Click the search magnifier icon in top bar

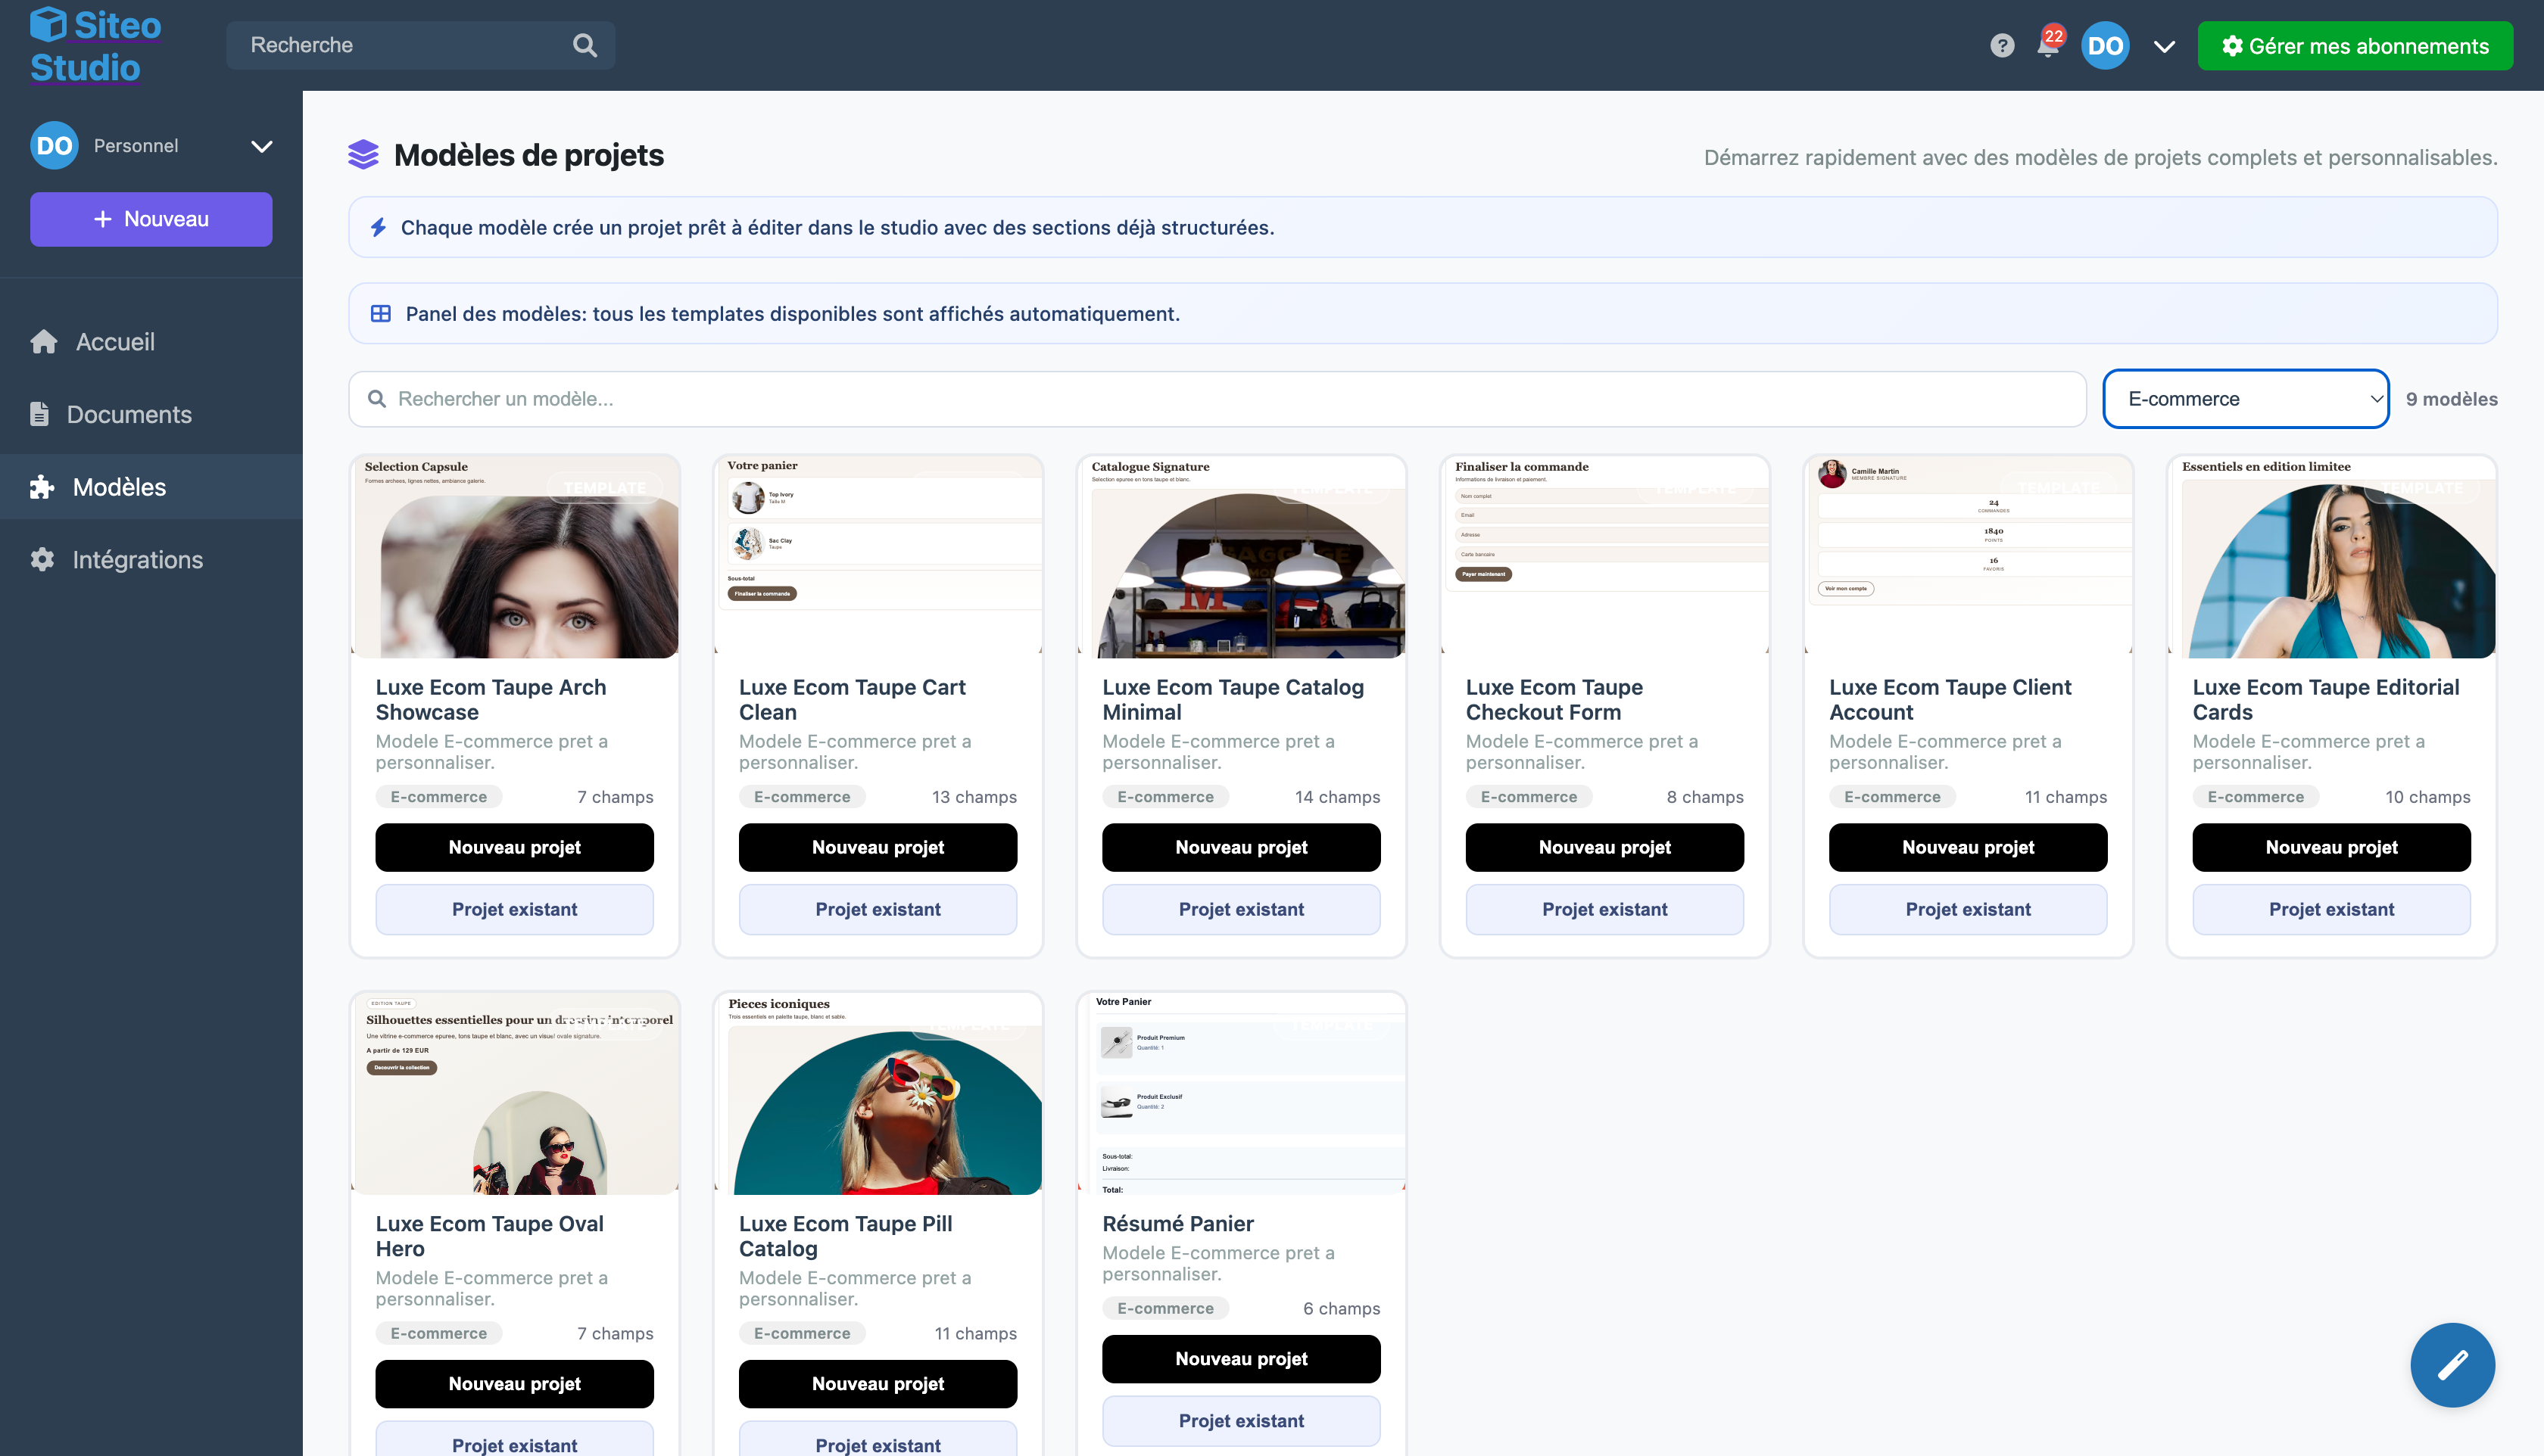point(585,45)
